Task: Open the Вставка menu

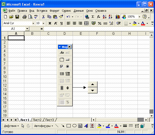Action: (42, 11)
